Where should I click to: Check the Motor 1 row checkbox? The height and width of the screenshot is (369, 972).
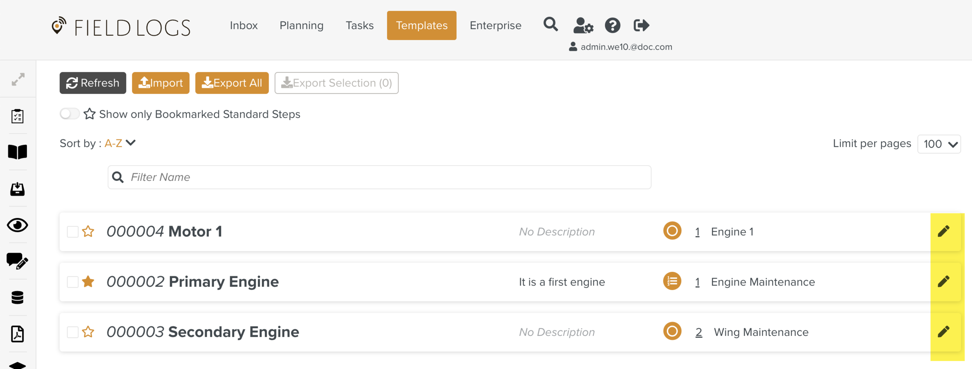pos(73,232)
